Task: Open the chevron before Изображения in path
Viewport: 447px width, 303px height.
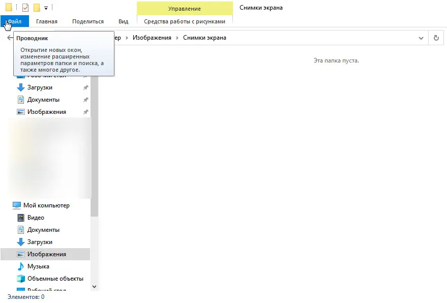Action: [127, 38]
